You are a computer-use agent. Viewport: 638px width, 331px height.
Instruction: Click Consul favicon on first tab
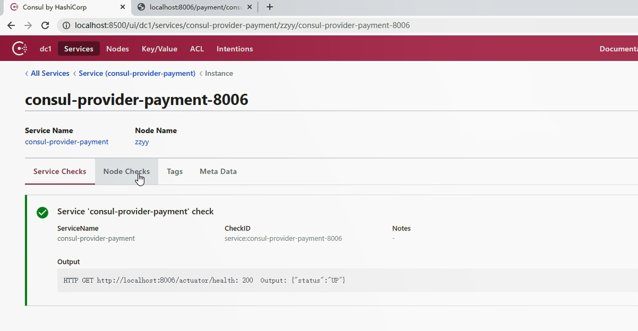click(14, 7)
